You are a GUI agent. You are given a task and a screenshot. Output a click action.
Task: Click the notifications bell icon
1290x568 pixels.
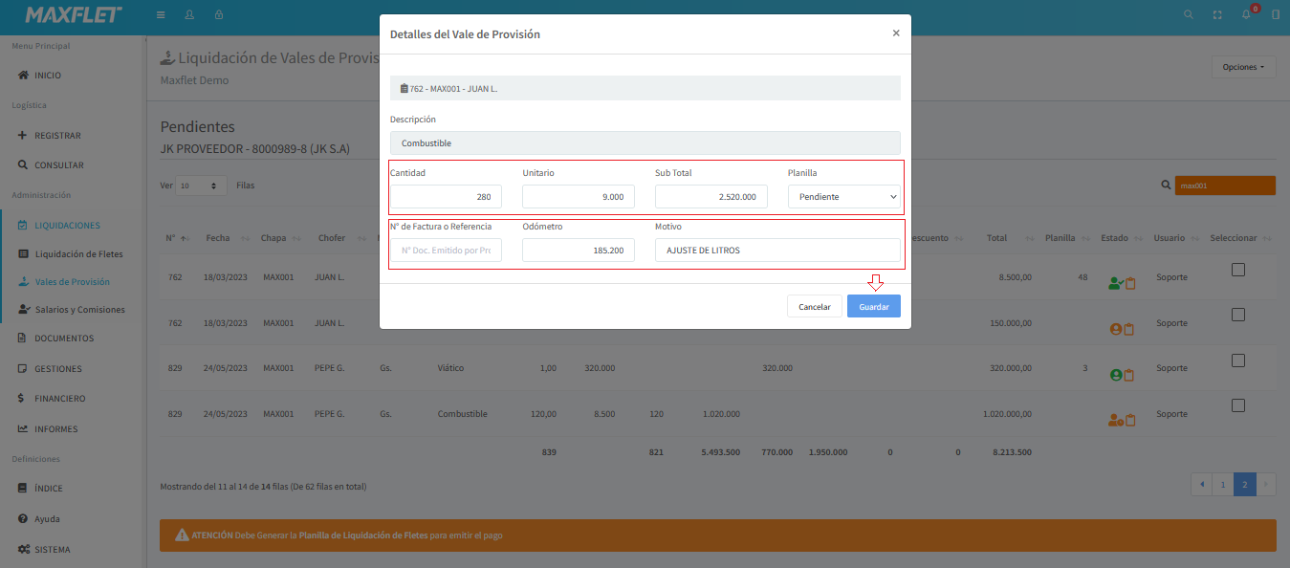click(x=1246, y=15)
